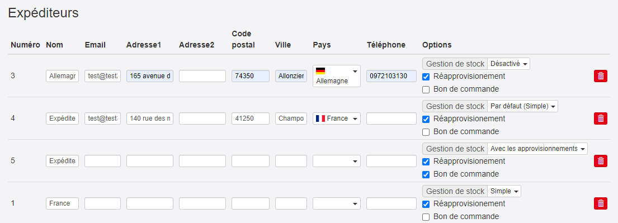Remove shipper number 5 via trash icon
The image size is (618, 223).
[600, 161]
